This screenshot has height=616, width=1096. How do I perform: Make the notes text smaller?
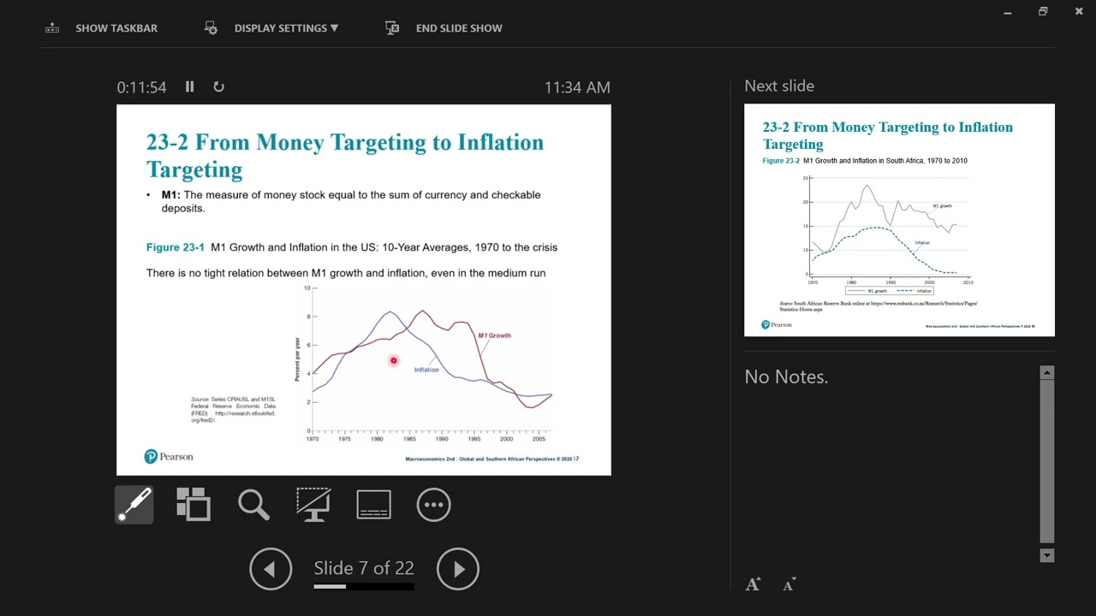(789, 585)
